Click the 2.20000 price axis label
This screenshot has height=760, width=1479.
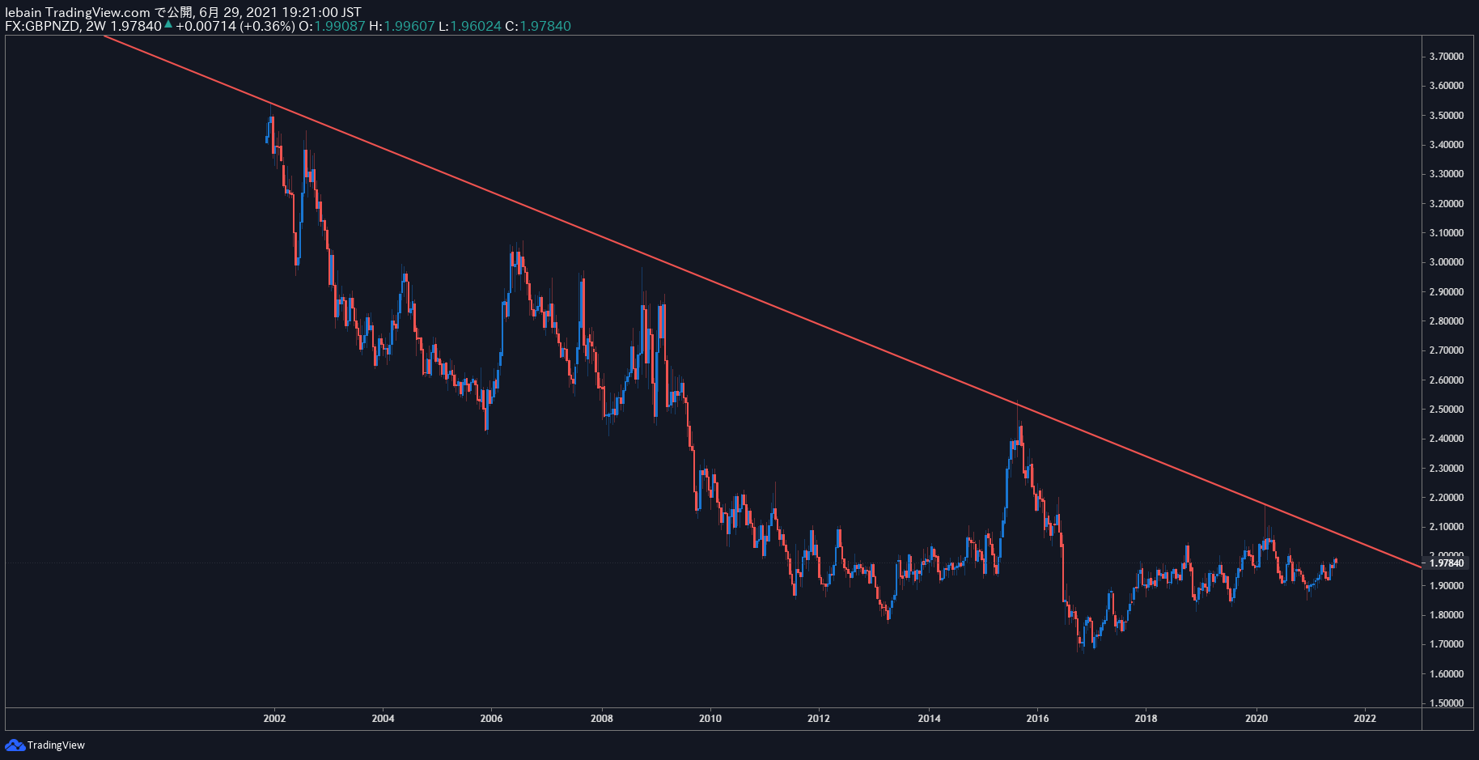1447,498
